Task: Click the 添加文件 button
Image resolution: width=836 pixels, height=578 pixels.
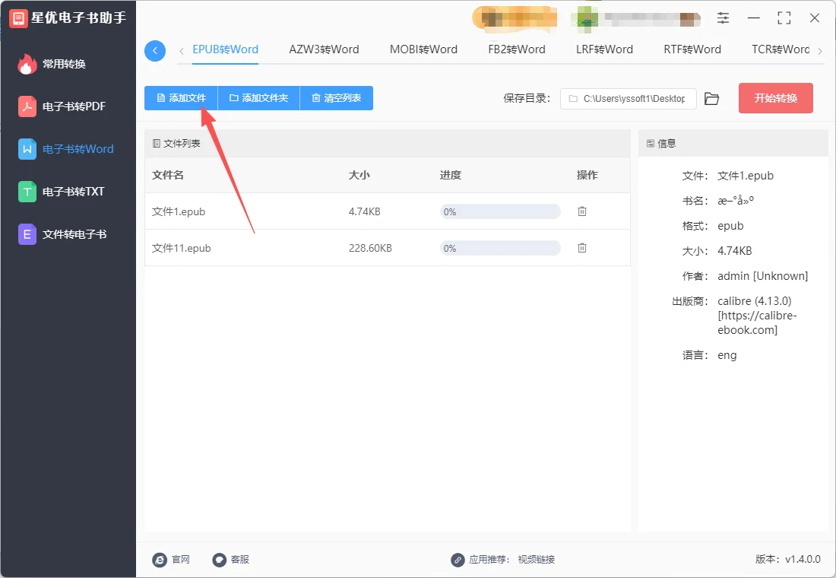Action: point(182,98)
